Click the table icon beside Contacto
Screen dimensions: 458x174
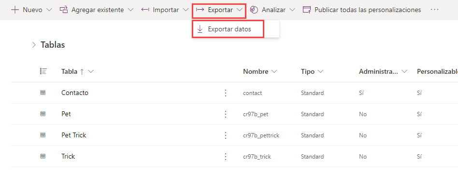click(x=43, y=93)
